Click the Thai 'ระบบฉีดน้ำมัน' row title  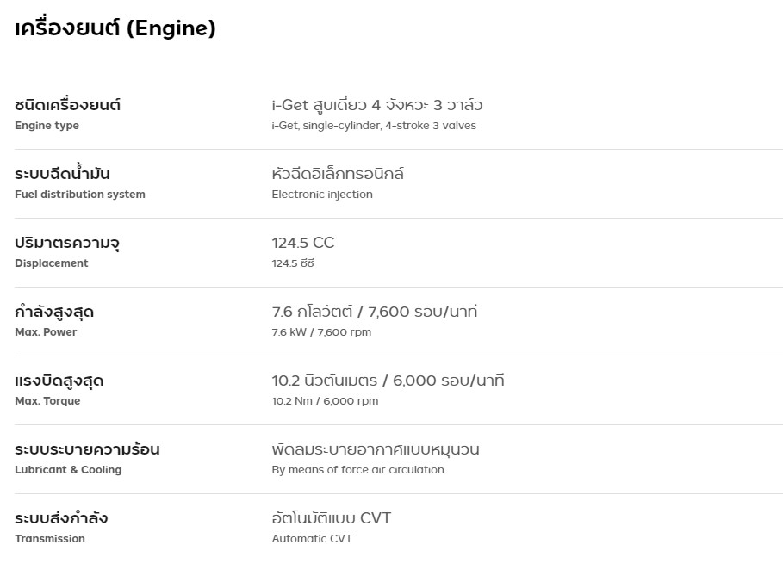tap(62, 174)
